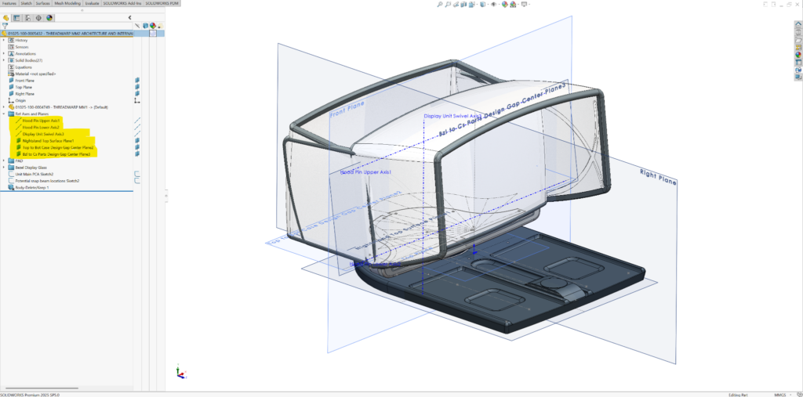Switch to the Surfaces tab
The width and height of the screenshot is (803, 397).
click(x=43, y=3)
